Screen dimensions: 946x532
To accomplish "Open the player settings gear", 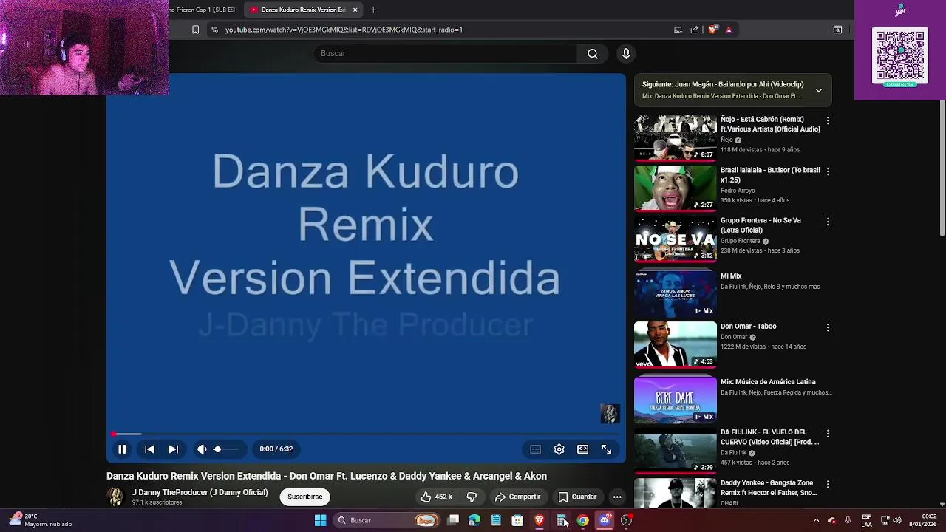I will pos(559,449).
